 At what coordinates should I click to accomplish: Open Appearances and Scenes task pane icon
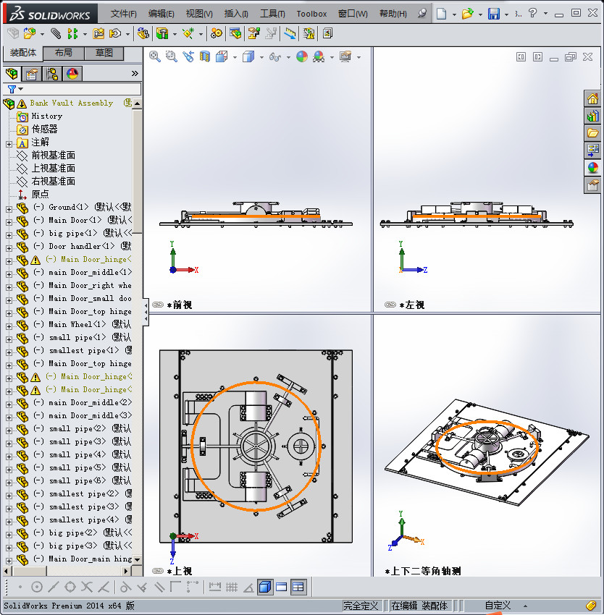(592, 168)
